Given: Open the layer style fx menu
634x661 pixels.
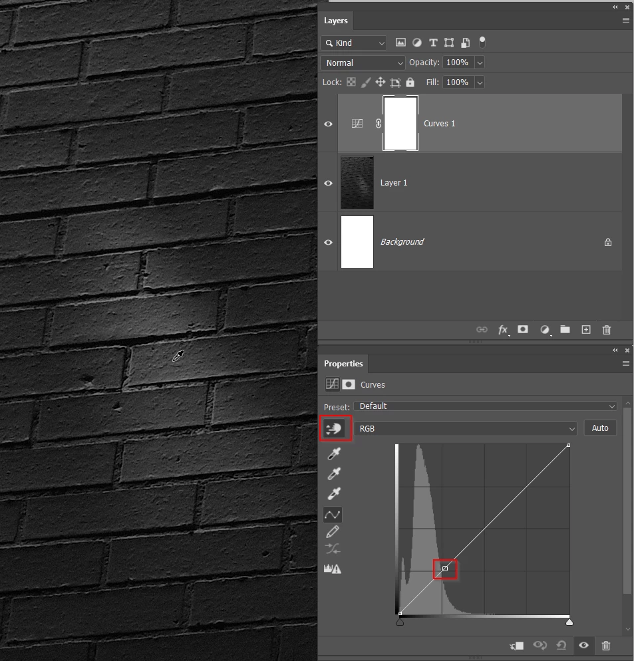Looking at the screenshot, I should click(x=503, y=330).
